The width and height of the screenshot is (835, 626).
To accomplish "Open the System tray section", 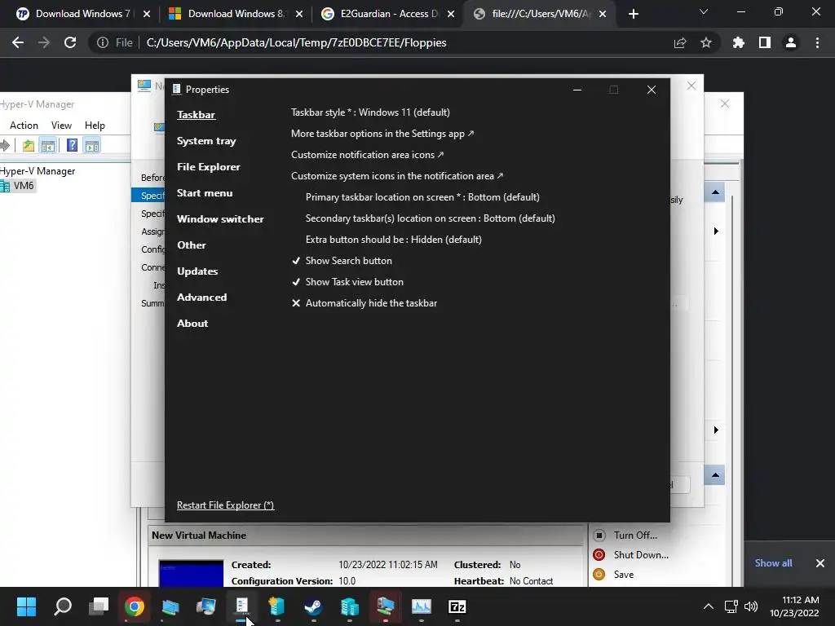I will tap(206, 140).
